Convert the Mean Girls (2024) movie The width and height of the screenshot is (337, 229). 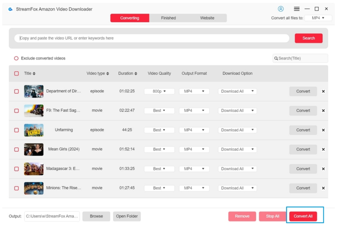[303, 149]
